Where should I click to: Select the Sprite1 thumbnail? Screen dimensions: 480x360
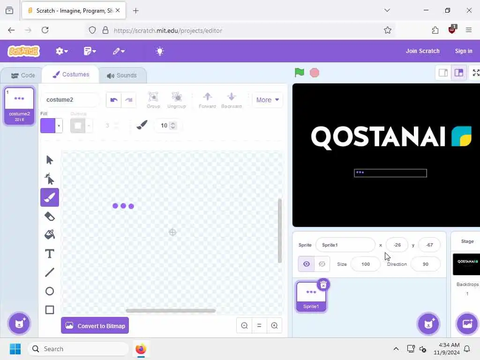[311, 297]
